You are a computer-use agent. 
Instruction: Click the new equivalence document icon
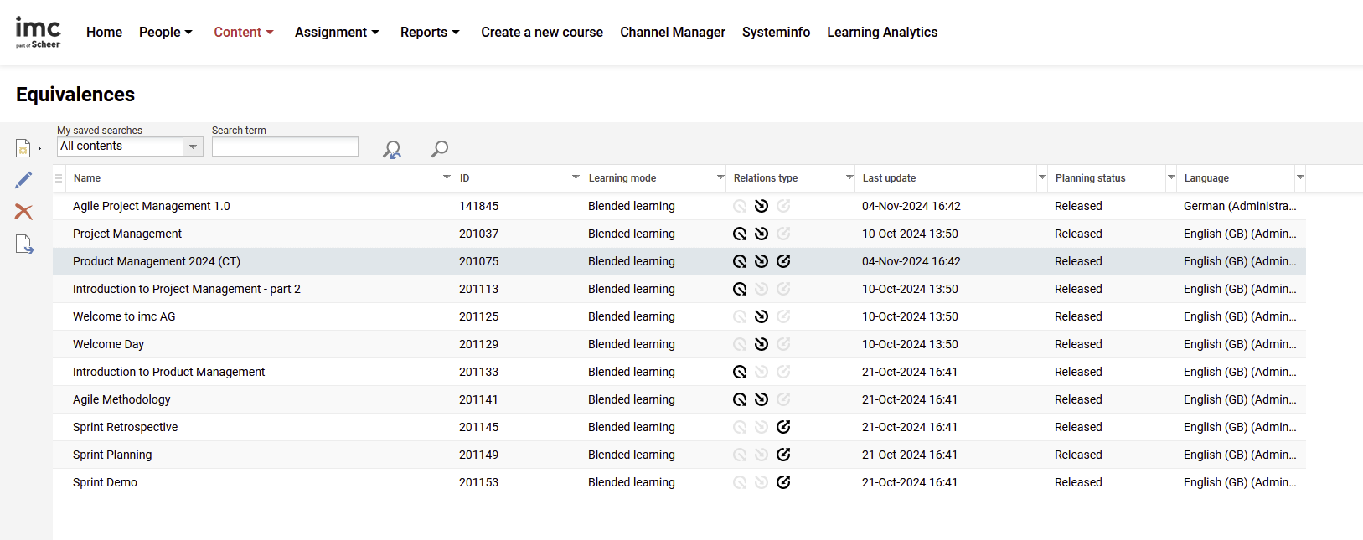[23, 148]
